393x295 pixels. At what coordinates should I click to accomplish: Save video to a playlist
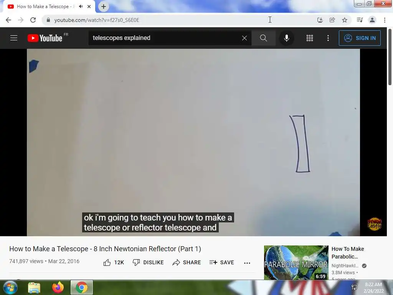click(x=221, y=262)
